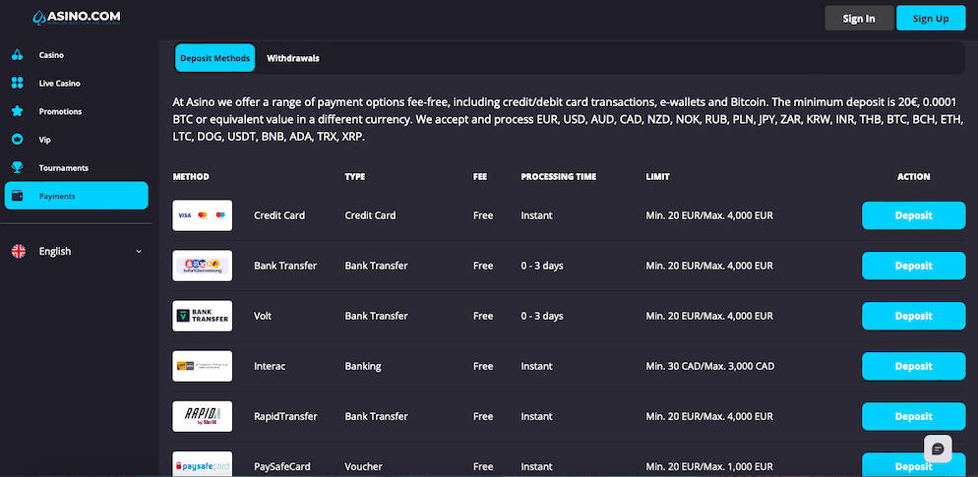Click the Volt method name

263,316
